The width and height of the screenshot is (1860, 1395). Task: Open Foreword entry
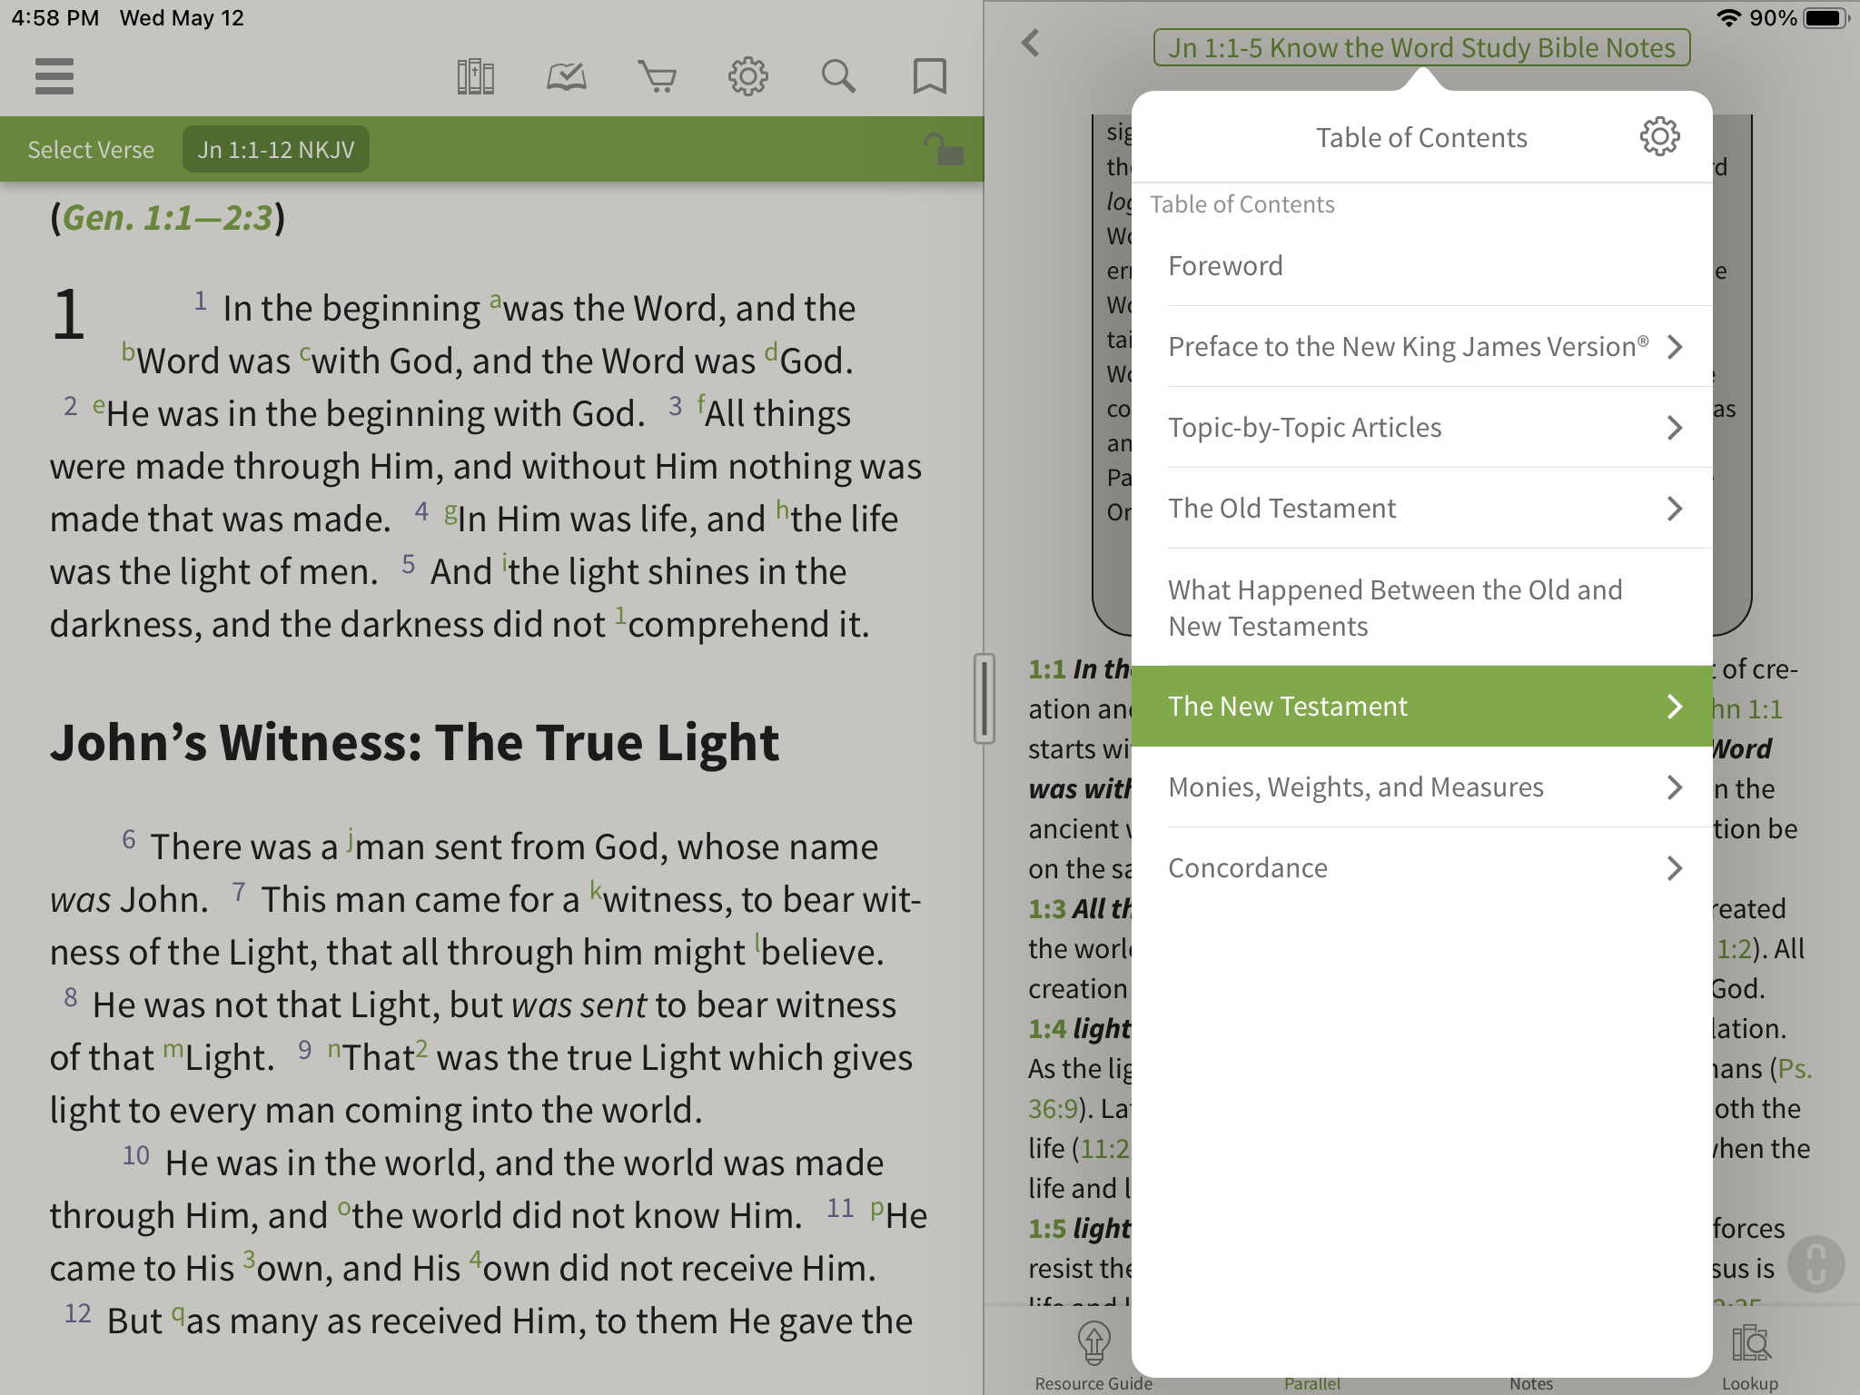point(1421,266)
